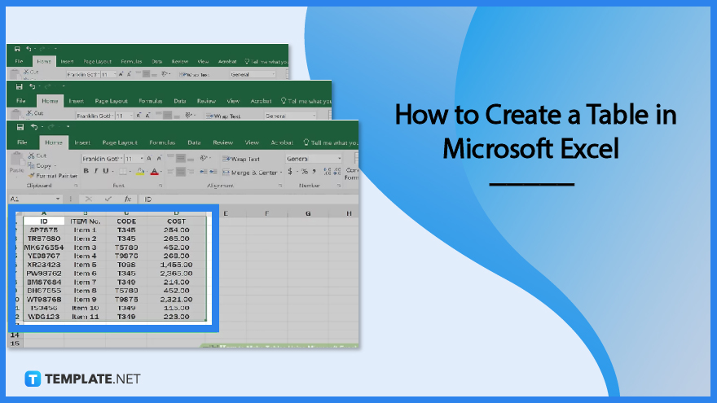Toggle Wrap Text in front Excel window

[x=241, y=159]
